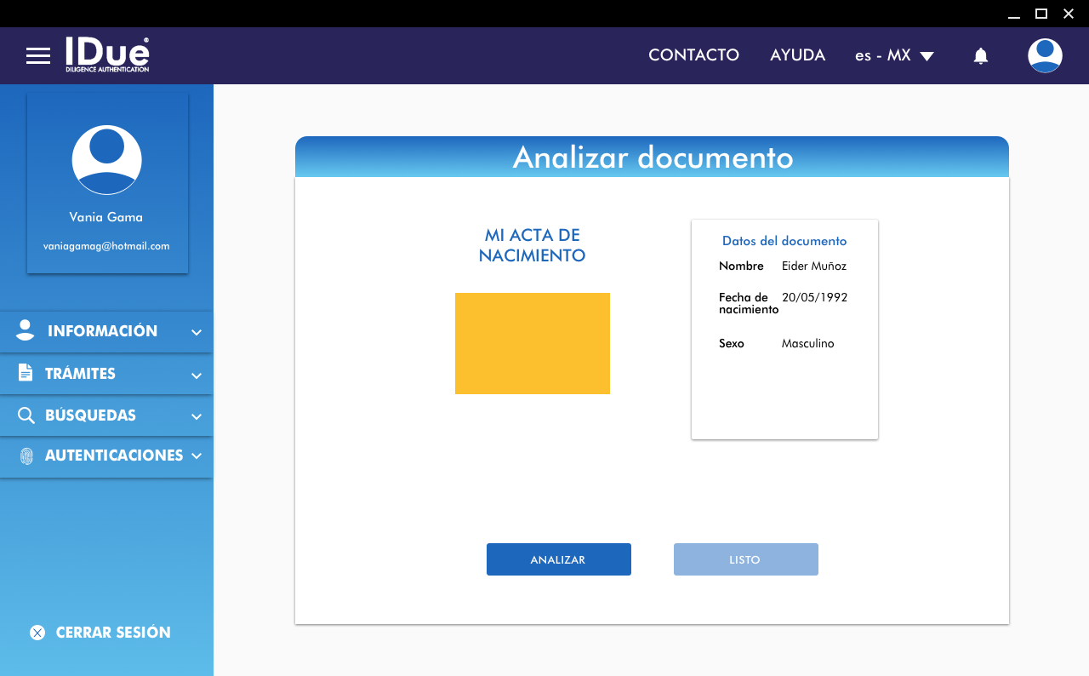The height and width of the screenshot is (676, 1089).
Task: Click the person icon beside Información
Action: click(x=26, y=331)
